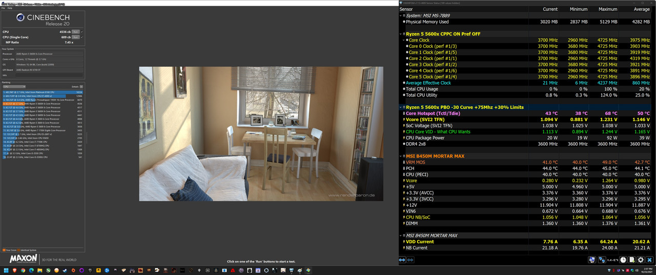Run the CPU (Single Core) benchmark

click(75, 37)
